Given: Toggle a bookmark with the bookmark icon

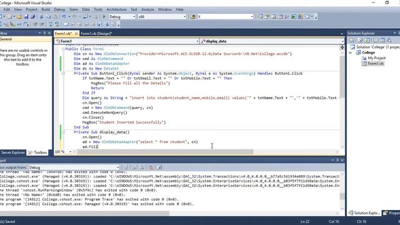Looking at the screenshot, I should pos(66,24).
